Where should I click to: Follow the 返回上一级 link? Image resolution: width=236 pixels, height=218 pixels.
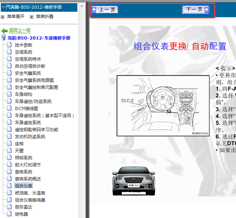(20, 30)
